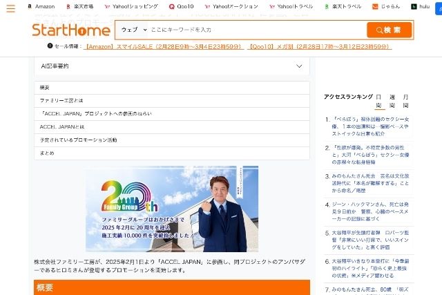Open ranking 5 大谷翔平が先頭打者弾 article
442x295 pixels.
370,240
